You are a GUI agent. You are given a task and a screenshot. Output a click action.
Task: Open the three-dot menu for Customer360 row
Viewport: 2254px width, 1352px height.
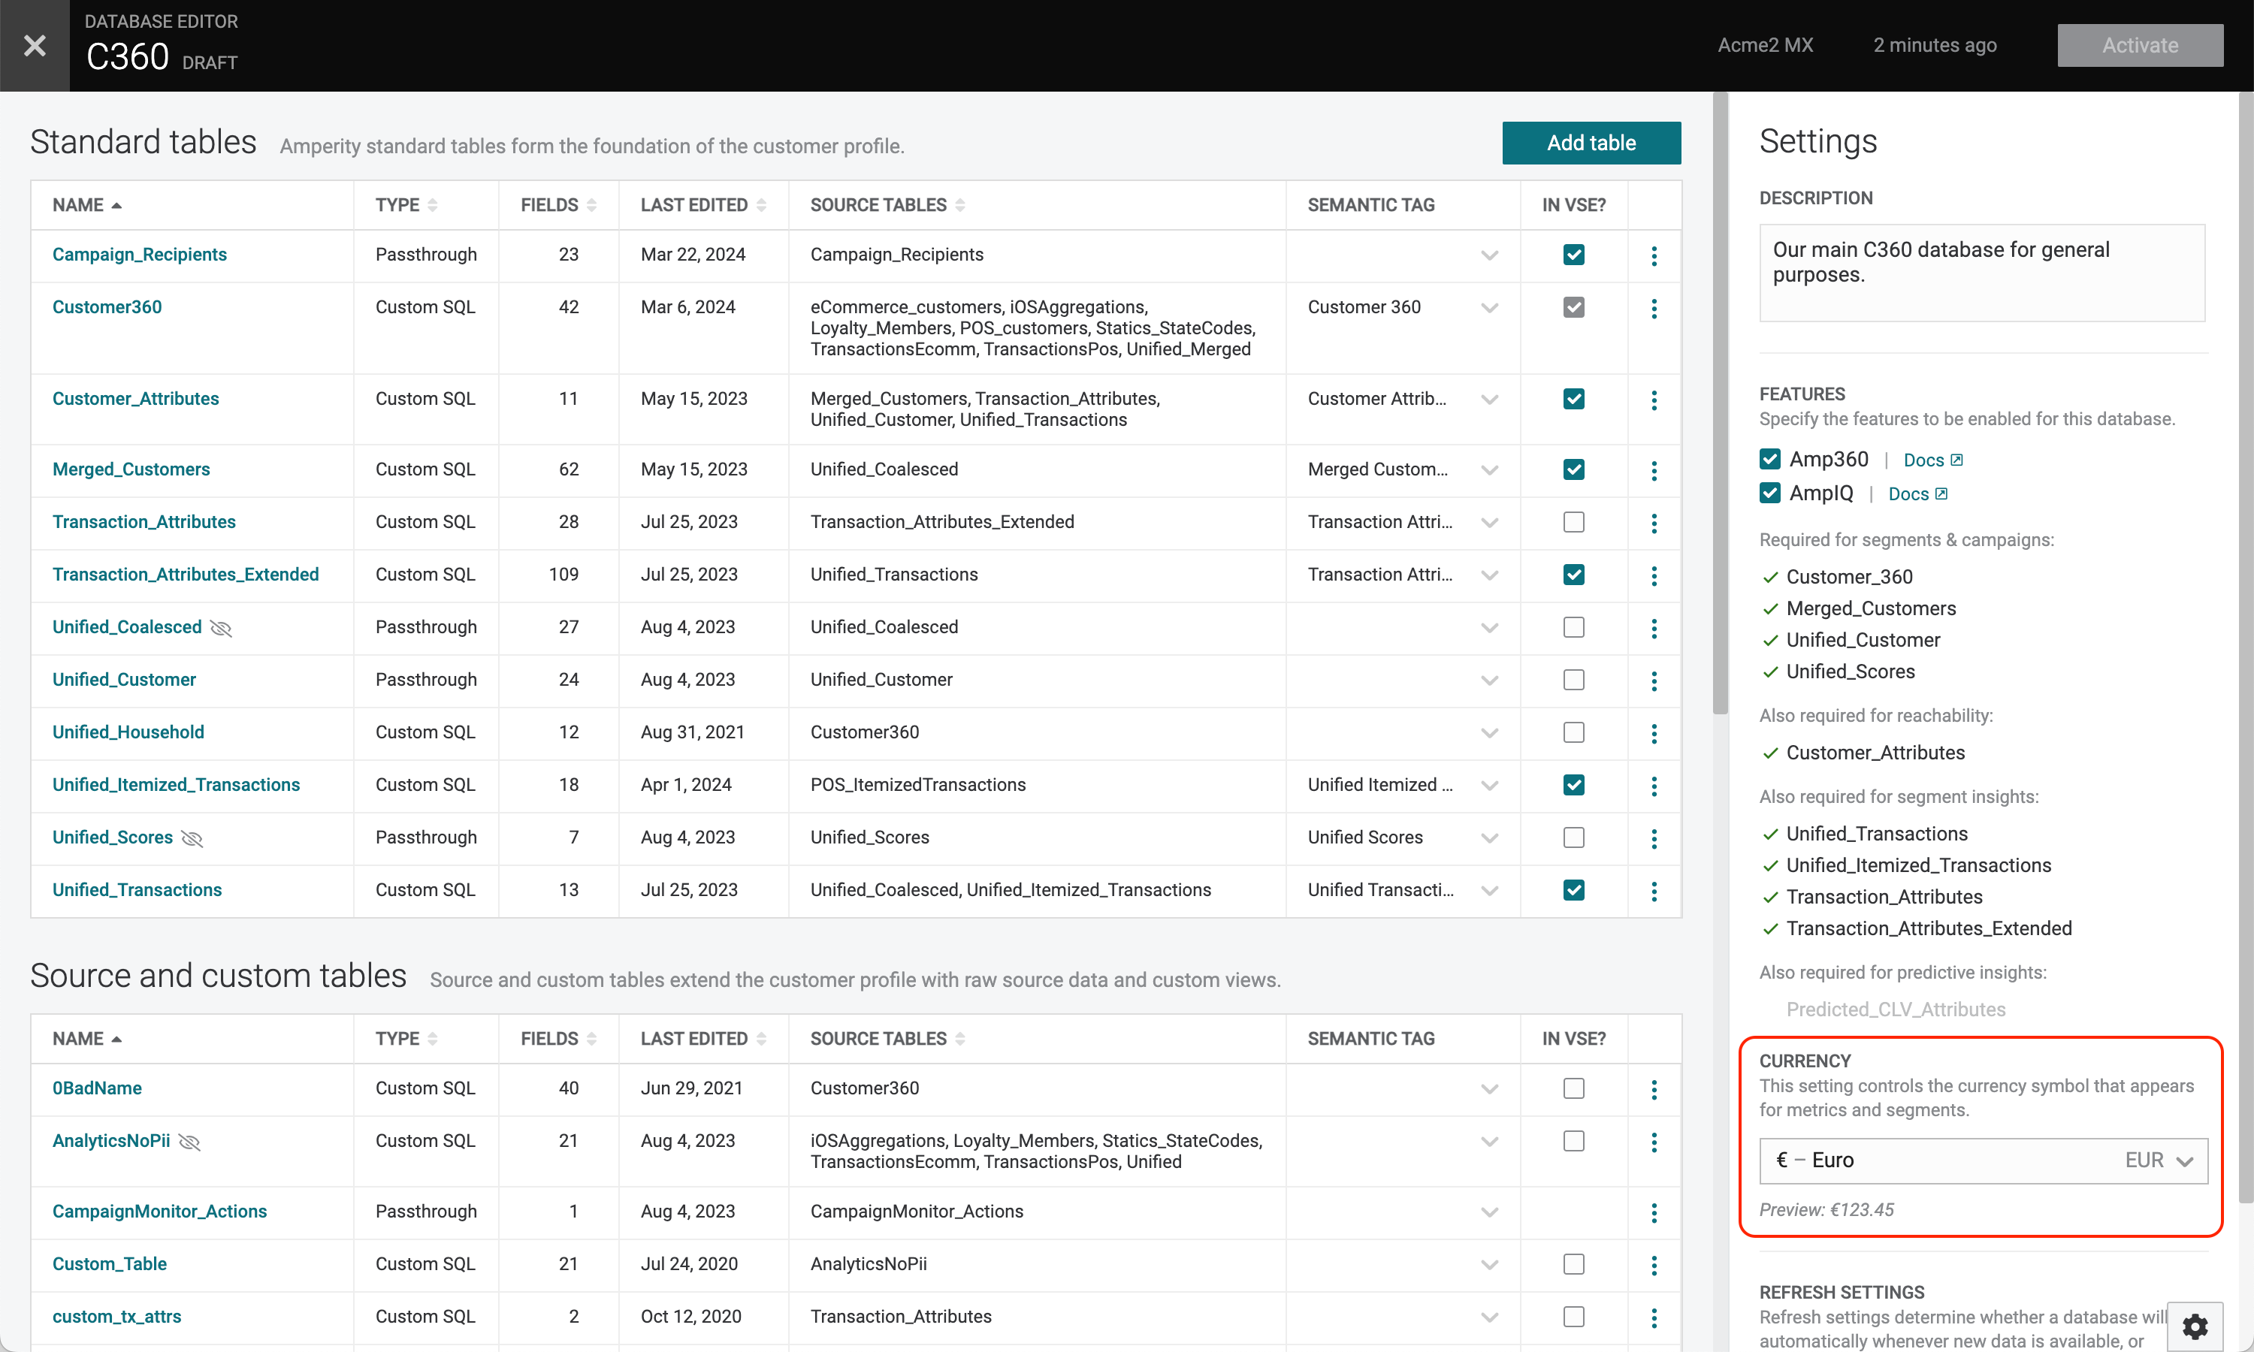pyautogui.click(x=1654, y=308)
